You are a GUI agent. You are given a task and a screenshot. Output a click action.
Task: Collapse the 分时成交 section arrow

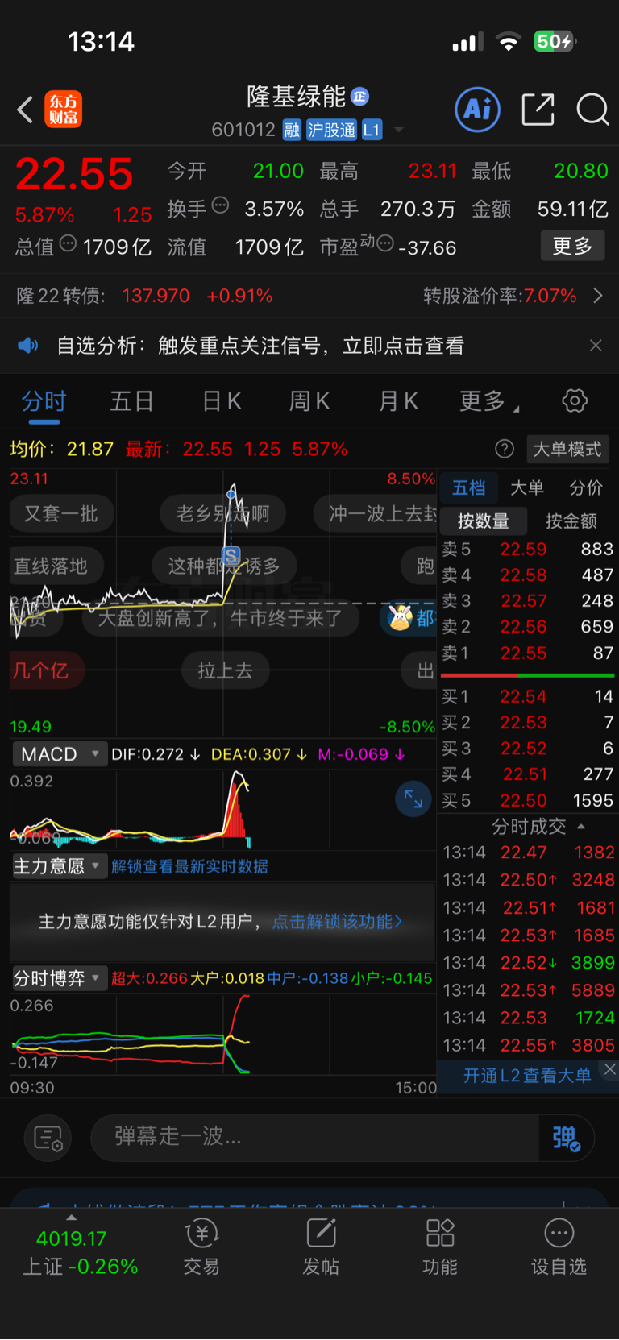pos(581,827)
